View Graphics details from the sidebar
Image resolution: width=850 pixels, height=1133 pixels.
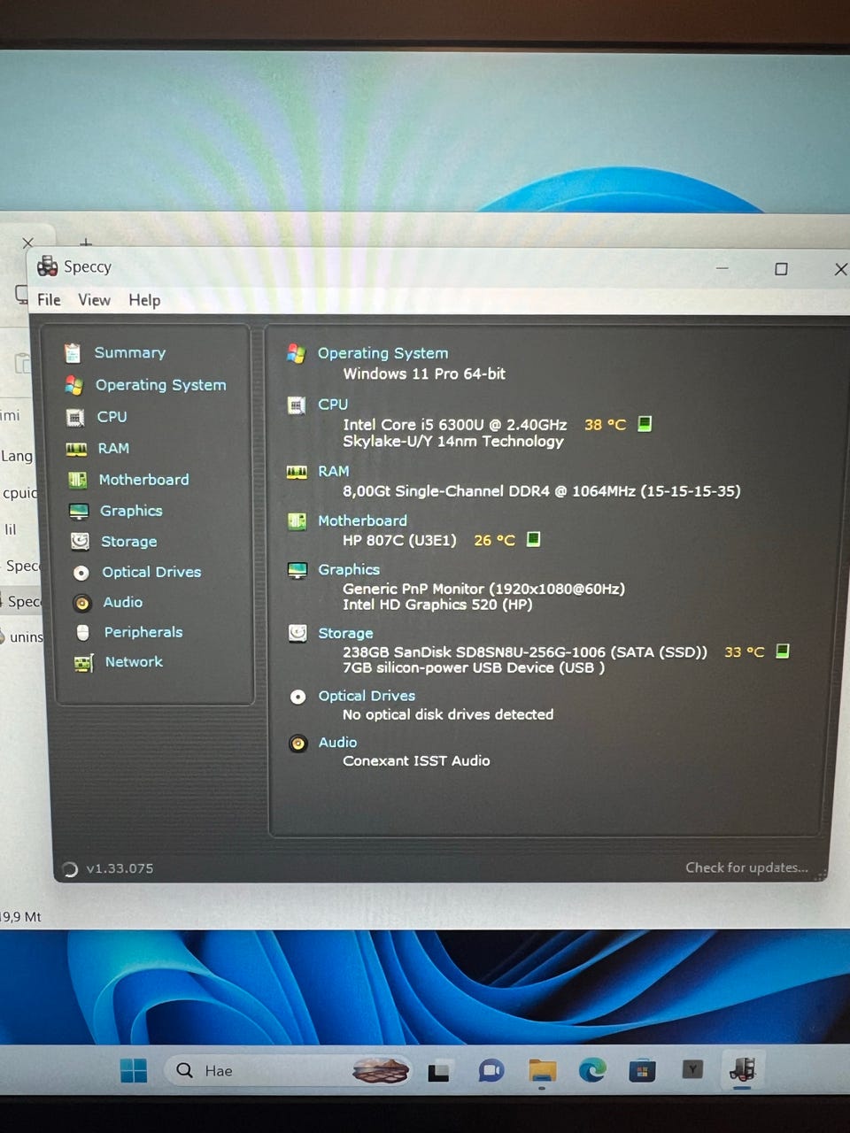[x=131, y=511]
